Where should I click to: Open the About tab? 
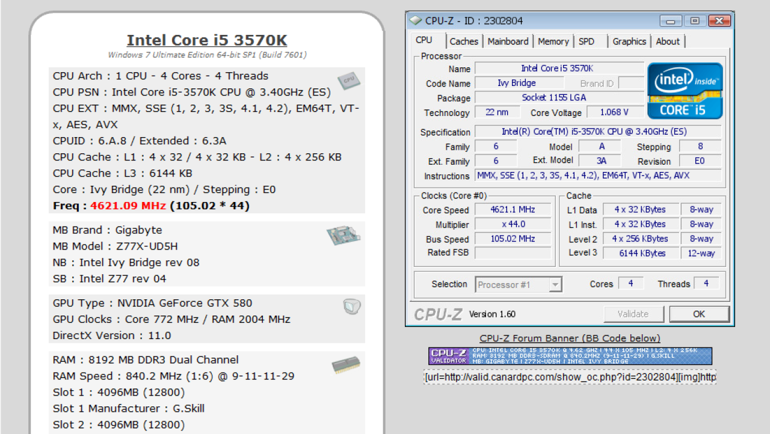(x=668, y=41)
